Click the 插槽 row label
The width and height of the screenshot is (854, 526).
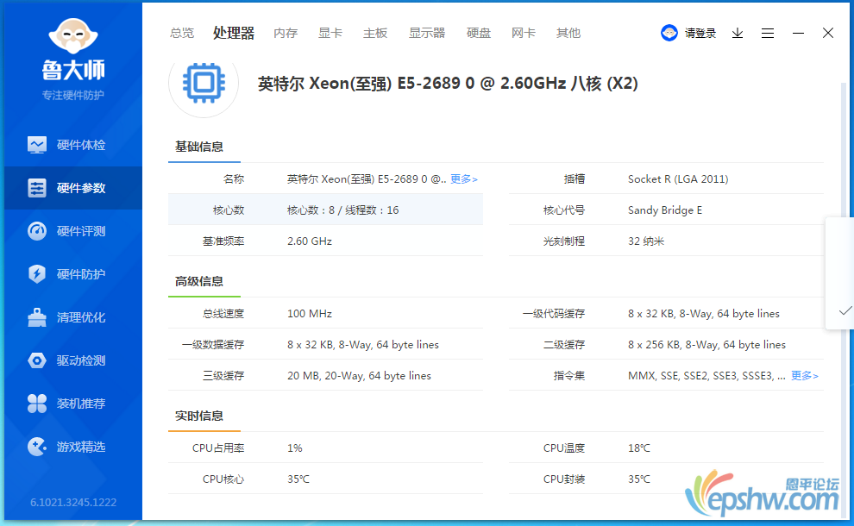click(574, 179)
